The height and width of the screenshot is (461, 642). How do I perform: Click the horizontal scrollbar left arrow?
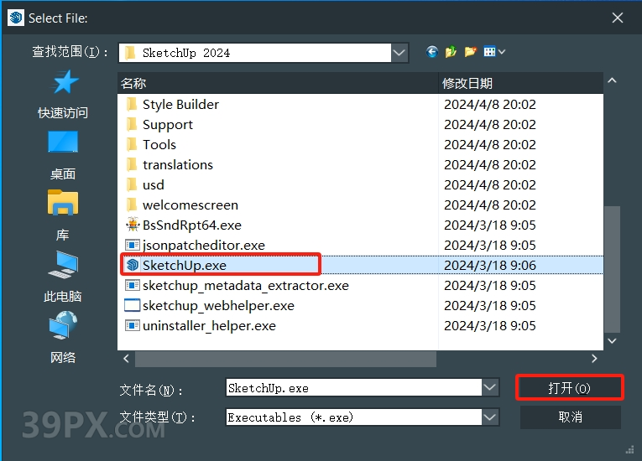126,359
